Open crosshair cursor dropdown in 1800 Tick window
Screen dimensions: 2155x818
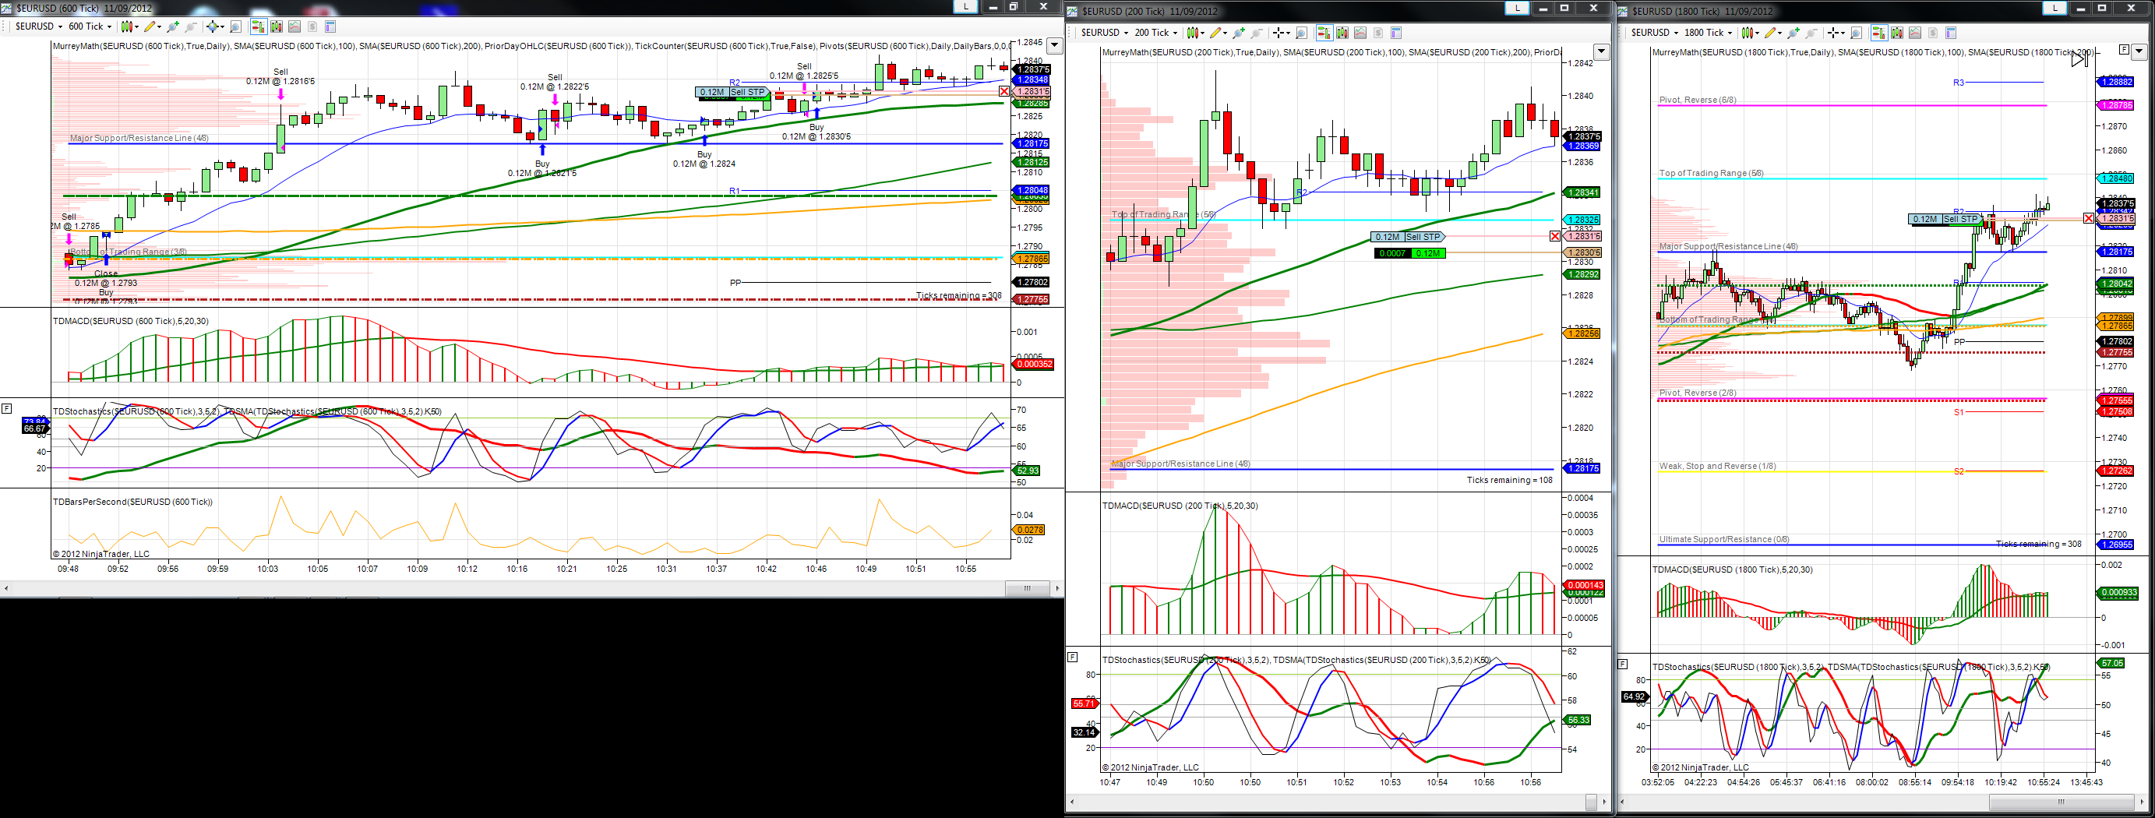1836,33
